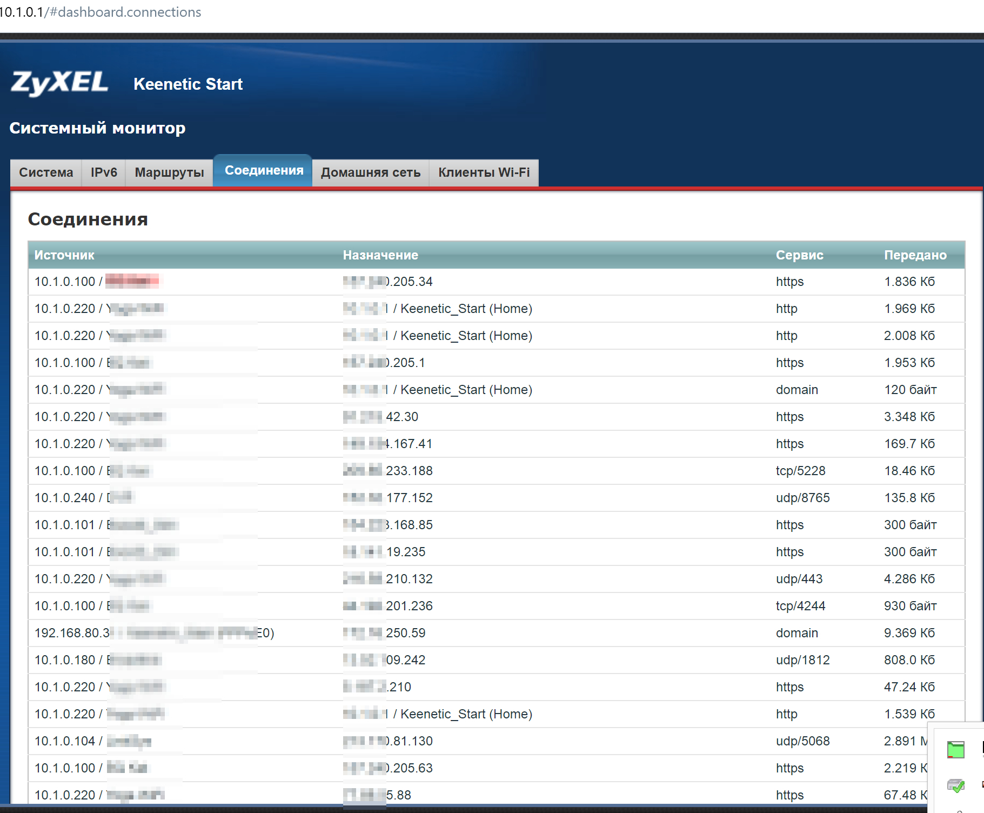The height and width of the screenshot is (813, 984).
Task: Click the destination address ending in 250.59
Action: [x=384, y=633]
